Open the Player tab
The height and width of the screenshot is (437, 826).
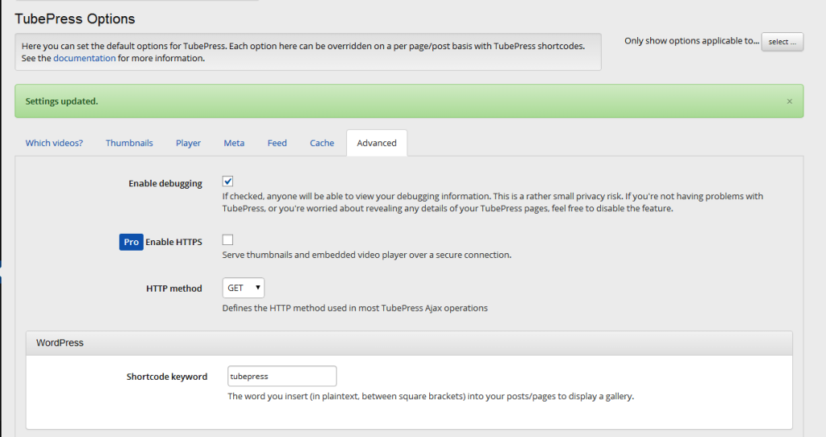188,144
